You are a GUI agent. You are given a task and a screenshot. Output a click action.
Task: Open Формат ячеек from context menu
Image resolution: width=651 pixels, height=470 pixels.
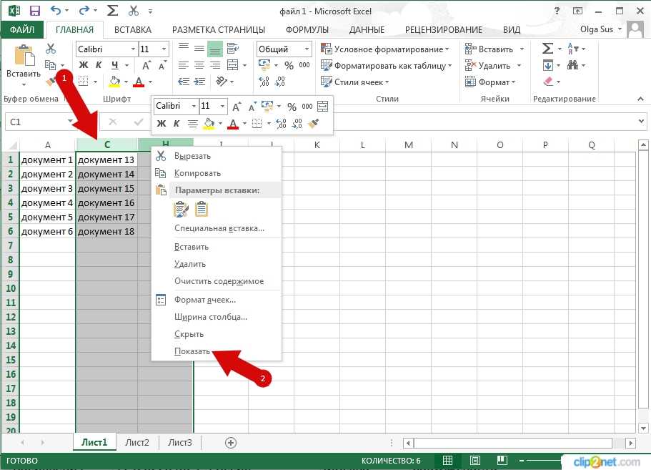(217, 300)
